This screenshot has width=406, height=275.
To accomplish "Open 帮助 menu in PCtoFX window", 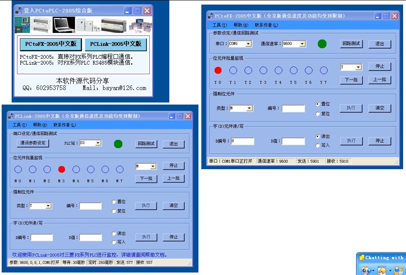I will [x=241, y=25].
